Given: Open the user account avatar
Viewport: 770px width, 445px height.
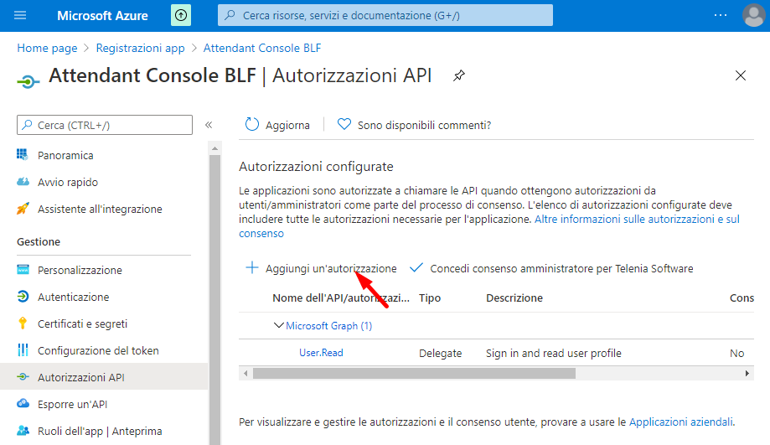Looking at the screenshot, I should (x=754, y=15).
